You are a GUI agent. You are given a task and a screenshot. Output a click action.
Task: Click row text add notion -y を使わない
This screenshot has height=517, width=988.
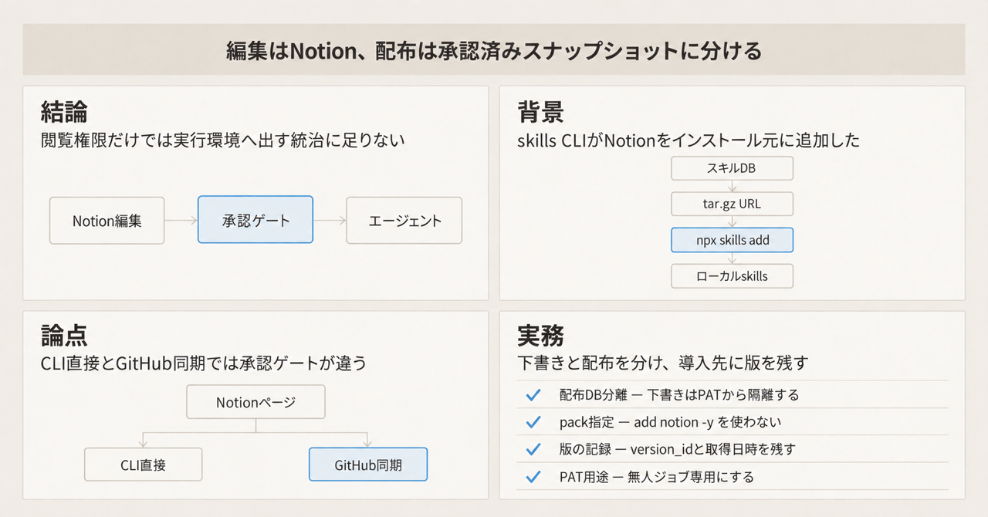click(x=707, y=422)
